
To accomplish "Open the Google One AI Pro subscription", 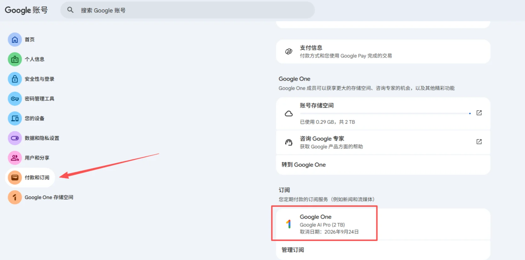I will [383, 224].
